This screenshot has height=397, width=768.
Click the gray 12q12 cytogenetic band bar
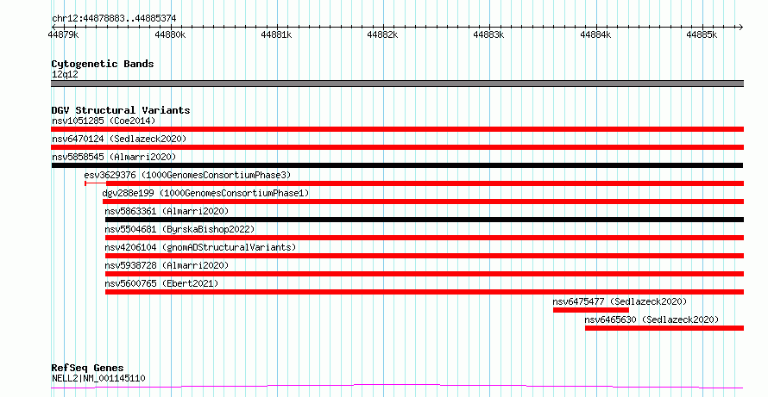click(397, 84)
